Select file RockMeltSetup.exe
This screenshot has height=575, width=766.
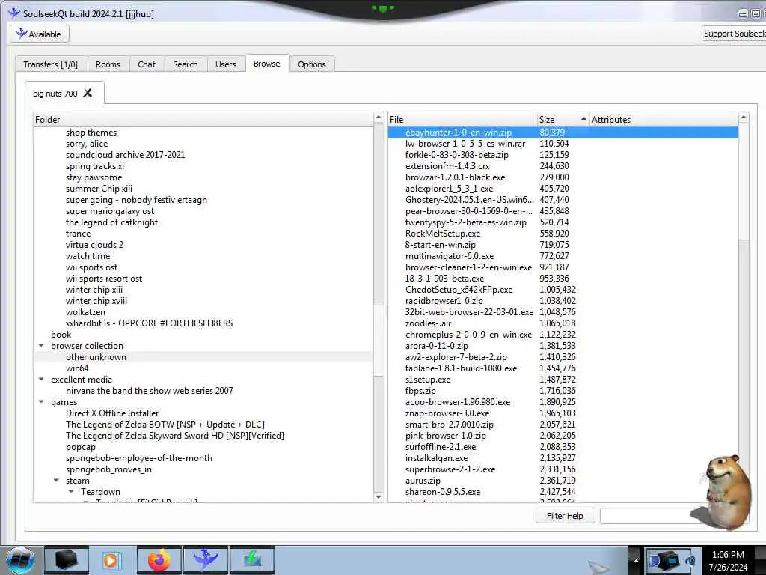(443, 234)
